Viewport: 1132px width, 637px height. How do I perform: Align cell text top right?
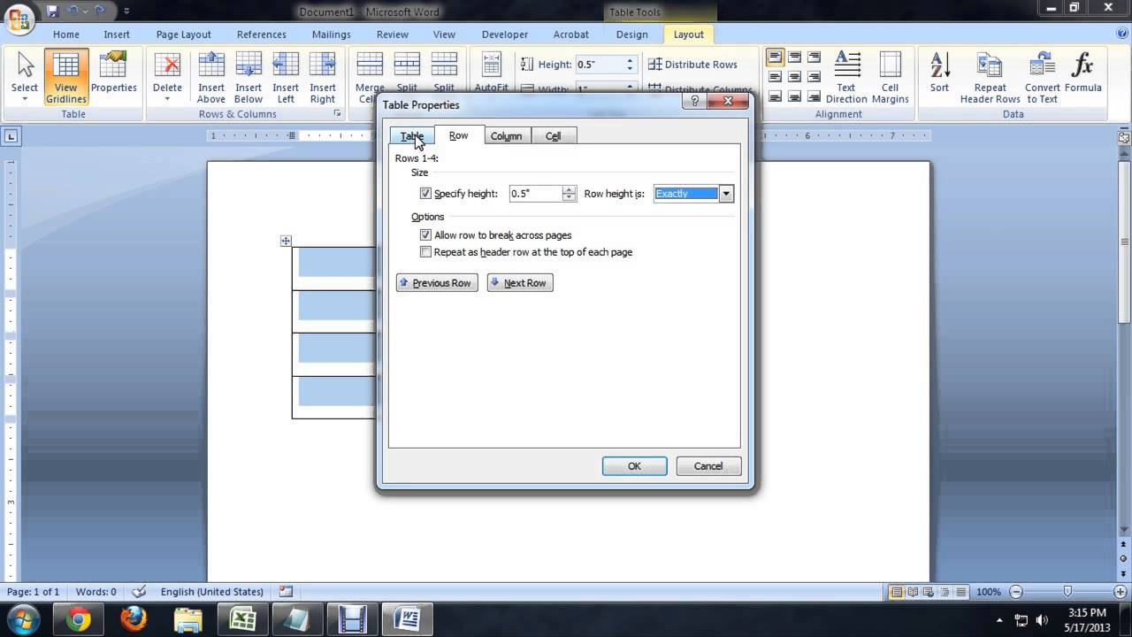(814, 58)
